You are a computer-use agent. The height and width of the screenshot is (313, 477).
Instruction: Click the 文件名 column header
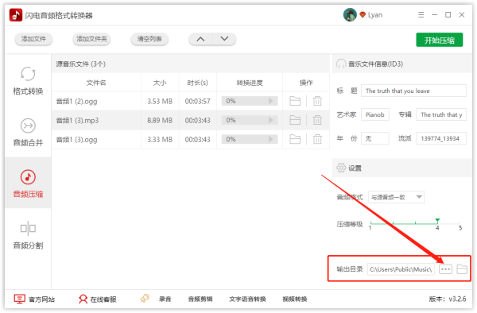tap(96, 83)
